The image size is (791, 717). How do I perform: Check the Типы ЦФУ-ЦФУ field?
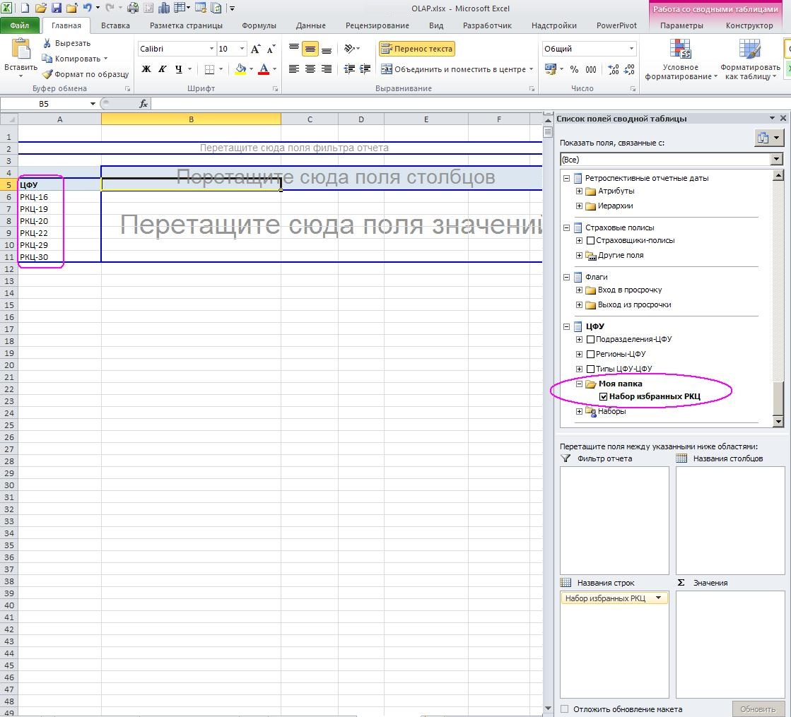tap(590, 369)
